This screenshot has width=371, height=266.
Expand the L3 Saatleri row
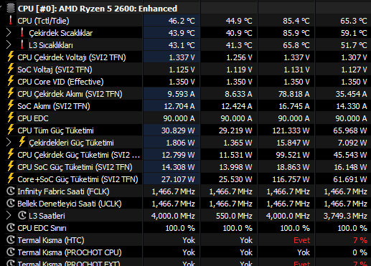[x=9, y=216]
